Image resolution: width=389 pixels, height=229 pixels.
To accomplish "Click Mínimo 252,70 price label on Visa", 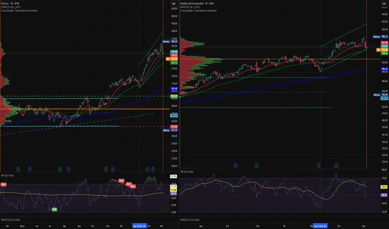I will pyautogui.click(x=170, y=130).
